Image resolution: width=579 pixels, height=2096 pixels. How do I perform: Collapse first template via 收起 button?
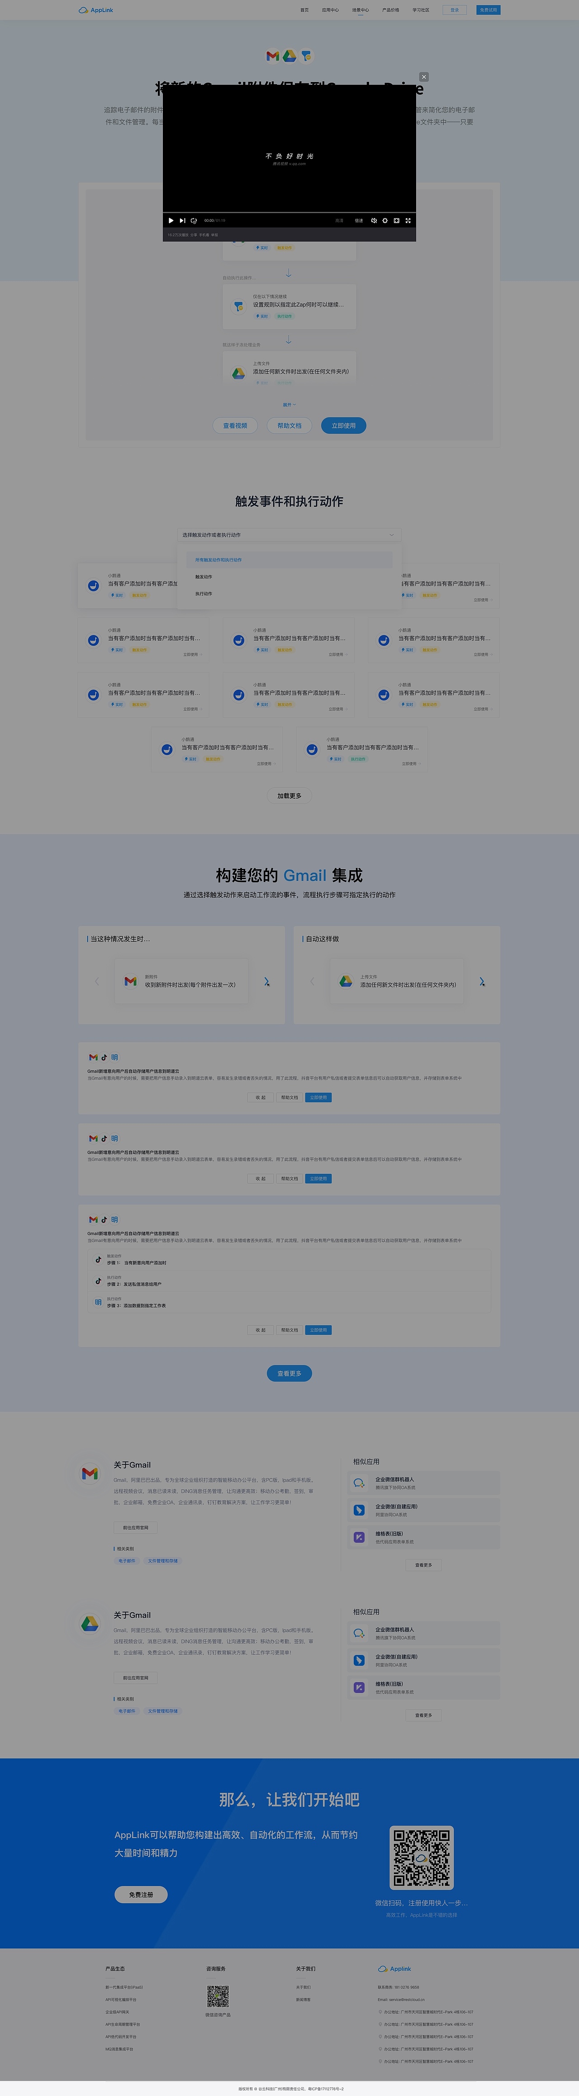[x=260, y=1098]
